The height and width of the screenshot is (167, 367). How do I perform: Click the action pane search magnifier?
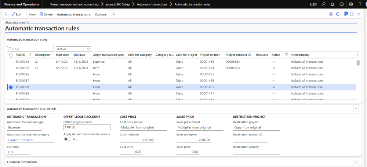click(x=113, y=14)
